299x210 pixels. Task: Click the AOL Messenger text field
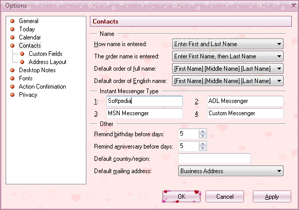coord(245,101)
